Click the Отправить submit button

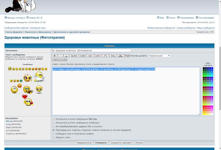(x=101, y=143)
